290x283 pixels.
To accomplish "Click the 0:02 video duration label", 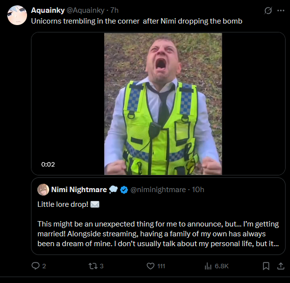I will [x=48, y=164].
